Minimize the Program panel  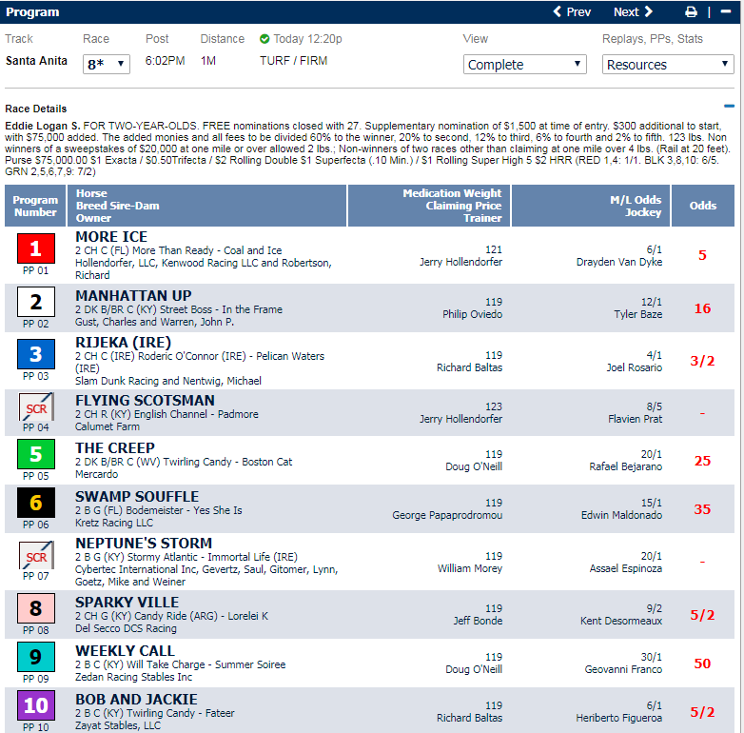[x=726, y=12]
